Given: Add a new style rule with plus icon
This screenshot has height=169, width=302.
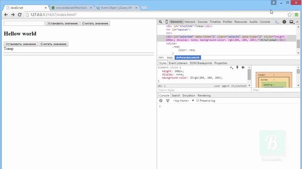Looking at the screenshot, I should pos(231,68).
